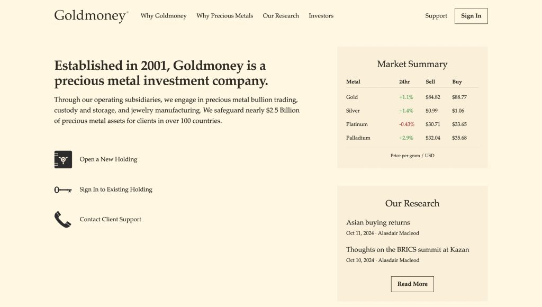Screen dimensions: 542x307
Task: Click Sign In to Existing Holding
Action: pyautogui.click(x=116, y=189)
